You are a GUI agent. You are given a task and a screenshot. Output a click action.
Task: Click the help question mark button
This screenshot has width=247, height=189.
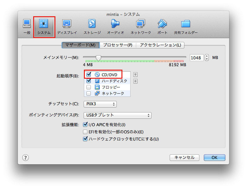tap(26, 157)
